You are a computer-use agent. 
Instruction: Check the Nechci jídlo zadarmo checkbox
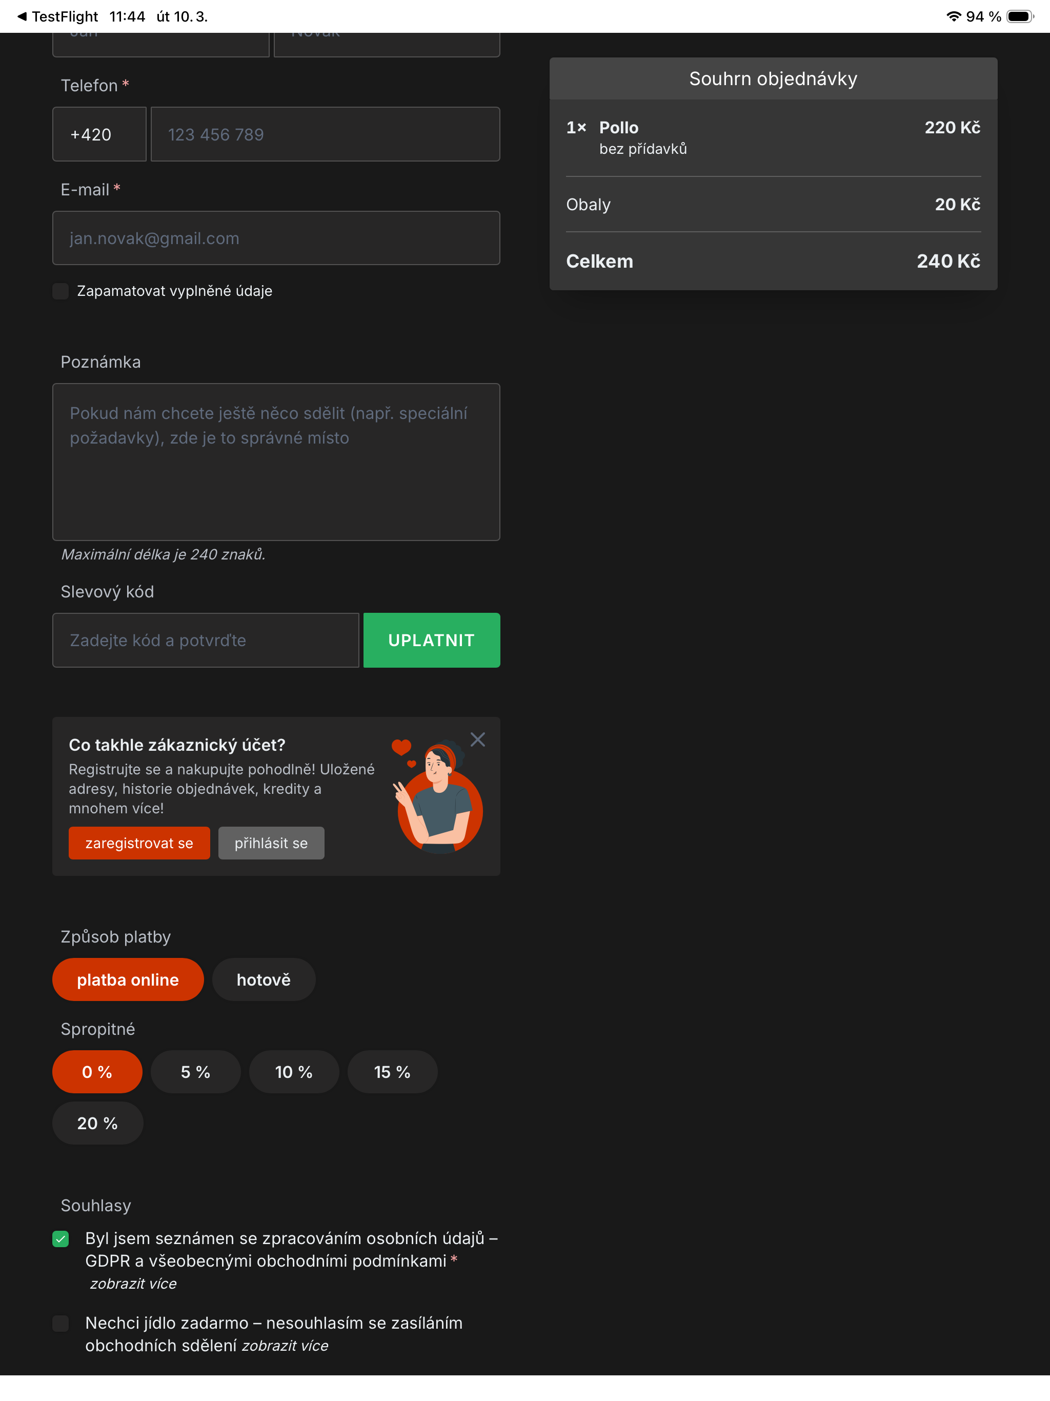tap(61, 1323)
